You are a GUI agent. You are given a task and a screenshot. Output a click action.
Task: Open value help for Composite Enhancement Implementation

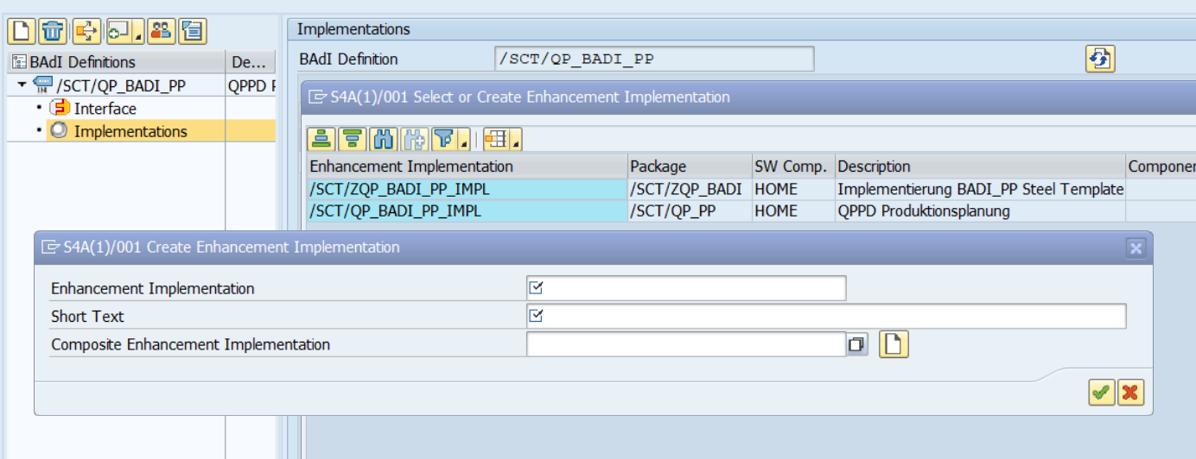click(x=856, y=344)
